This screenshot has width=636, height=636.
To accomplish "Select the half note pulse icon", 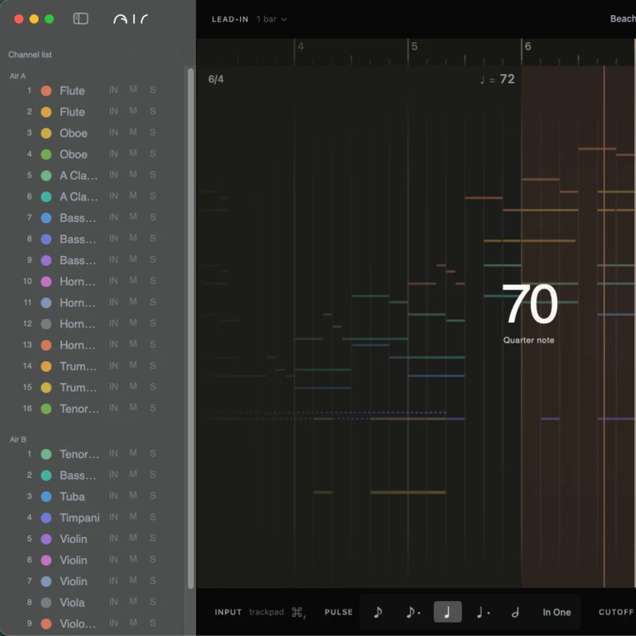I will (x=515, y=611).
